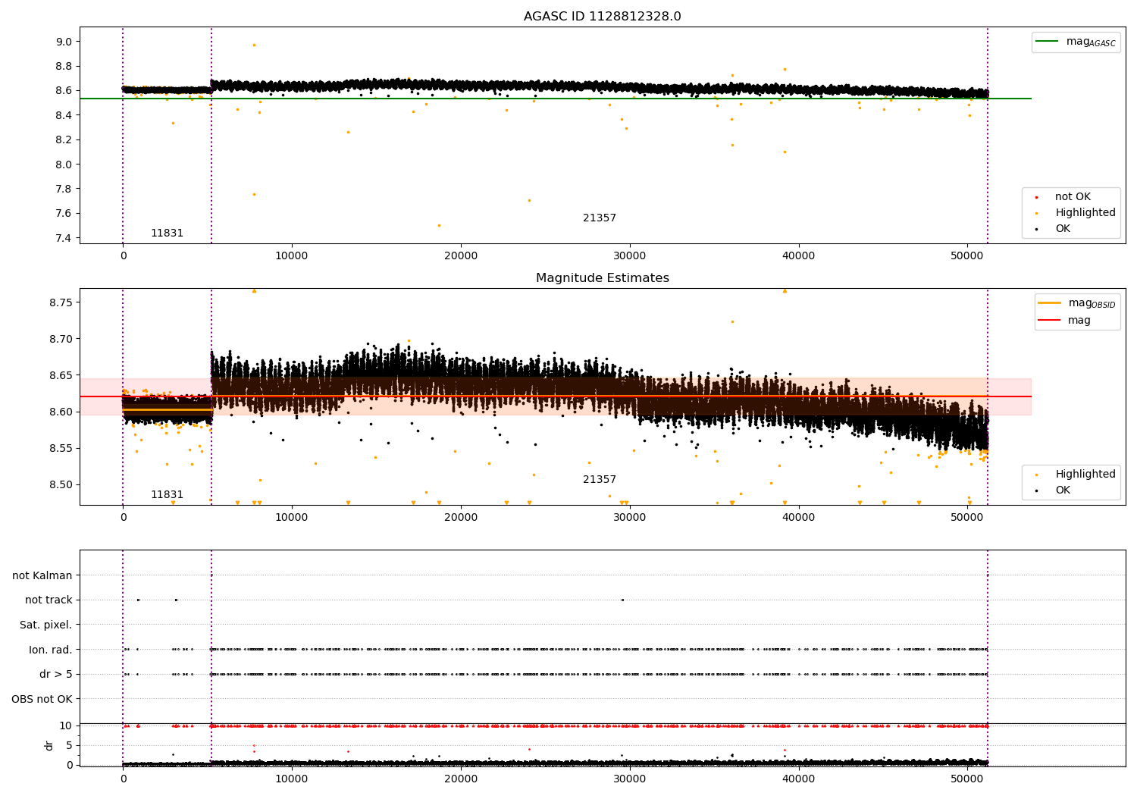Click x-axis tick '30000' under the dr plot
The width and height of the screenshot is (1137, 796).
tap(629, 779)
